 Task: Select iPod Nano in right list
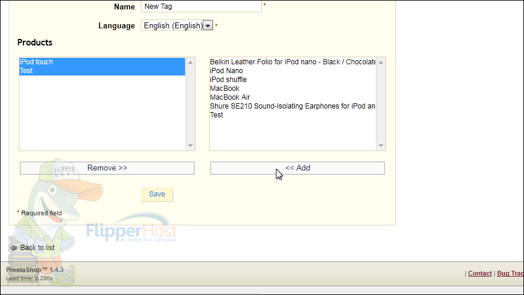click(x=293, y=71)
